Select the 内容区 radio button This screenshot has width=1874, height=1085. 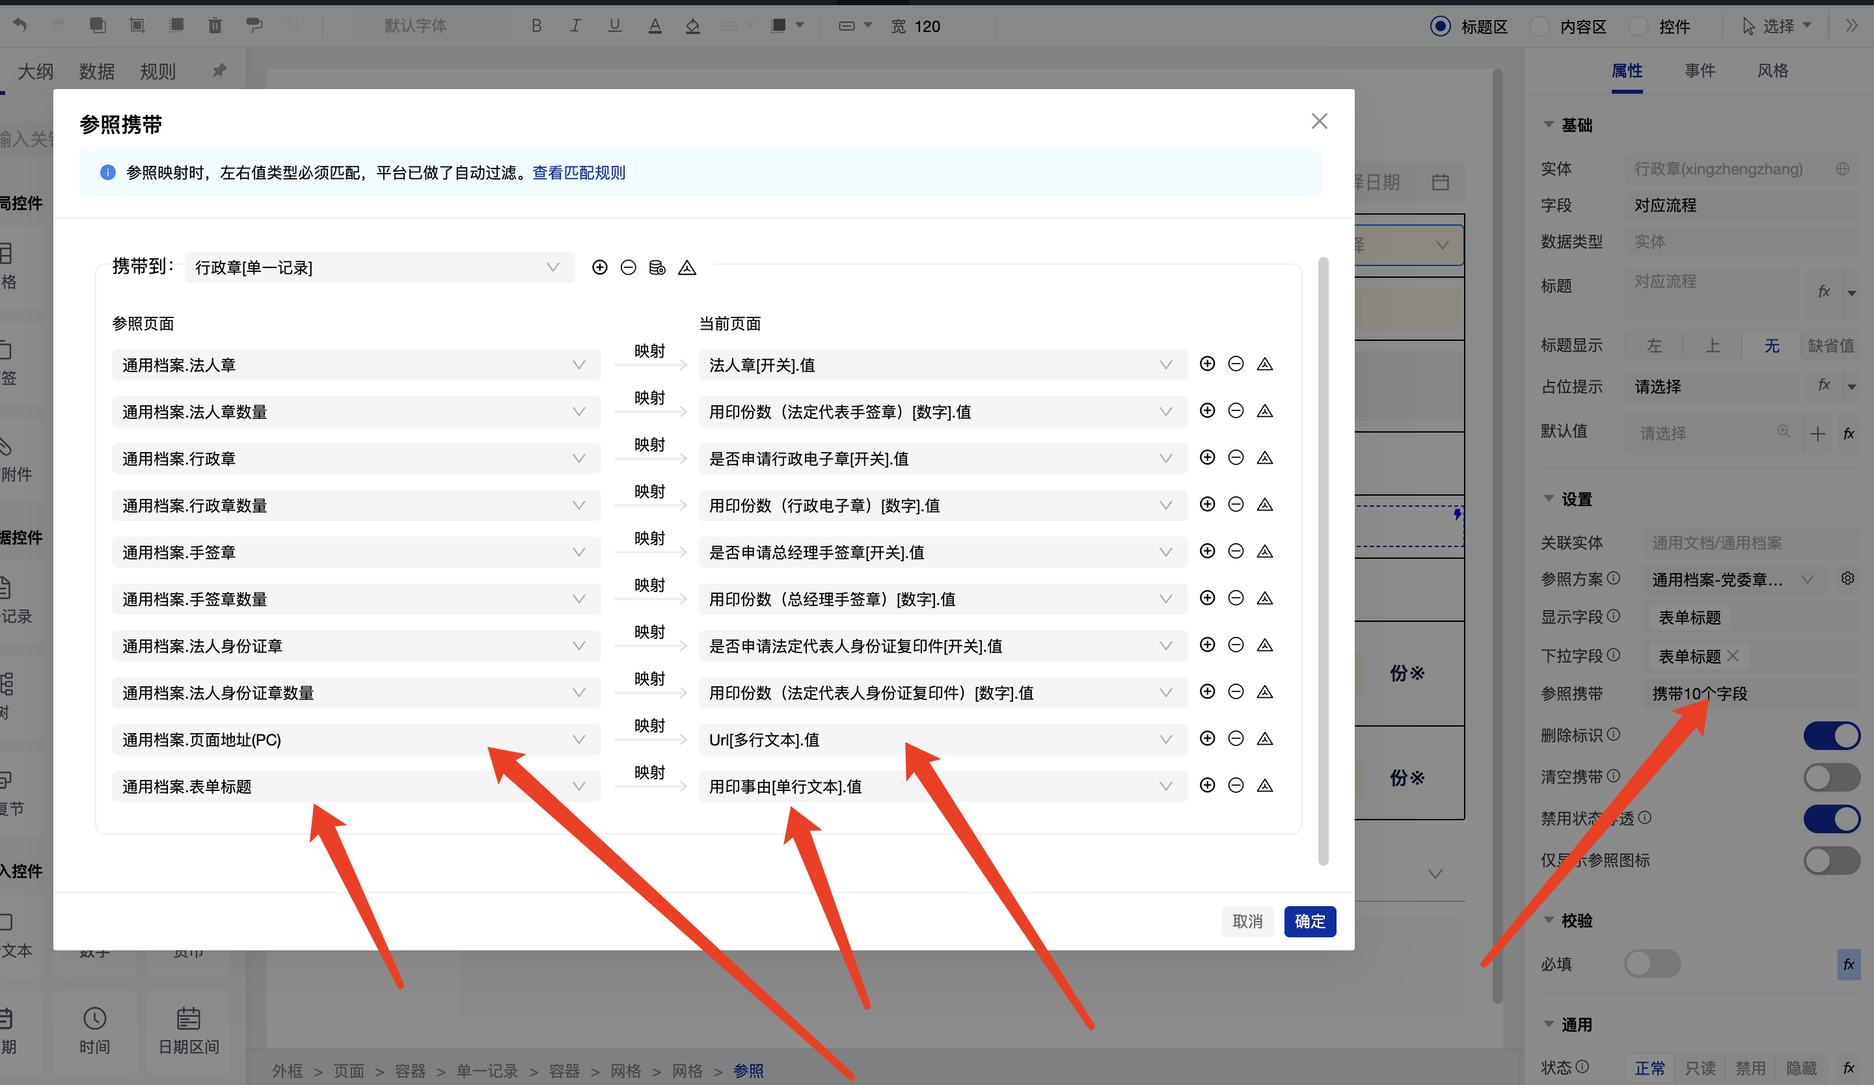(x=1539, y=27)
